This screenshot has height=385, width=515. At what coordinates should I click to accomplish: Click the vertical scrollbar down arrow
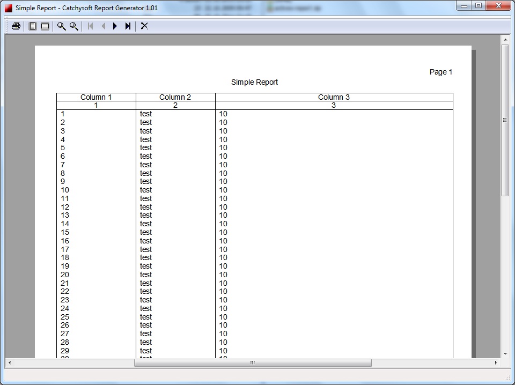tap(505, 353)
